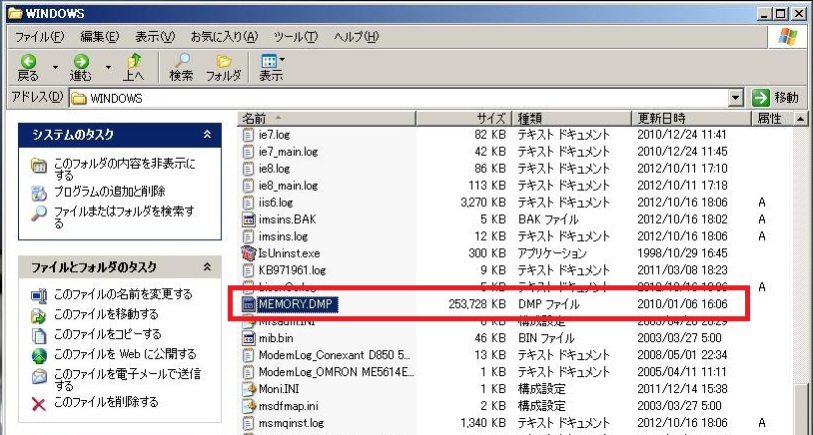Click the Forward (進む) toolbar button
Viewport: 813px width, 435px height.
point(80,68)
